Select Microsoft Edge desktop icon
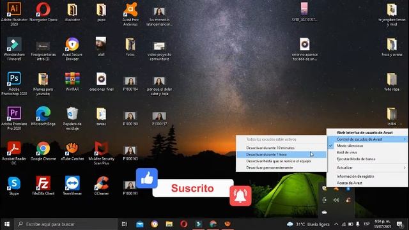This screenshot has height=230, width=409. (43, 116)
